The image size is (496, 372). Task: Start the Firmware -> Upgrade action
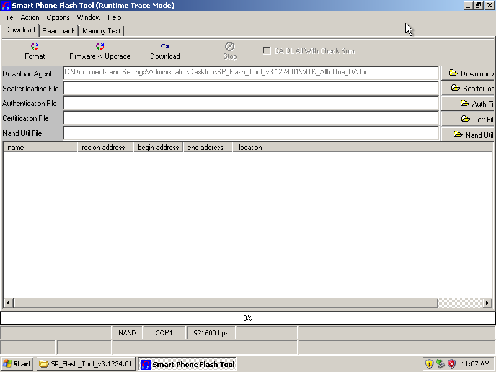pyautogui.click(x=100, y=51)
